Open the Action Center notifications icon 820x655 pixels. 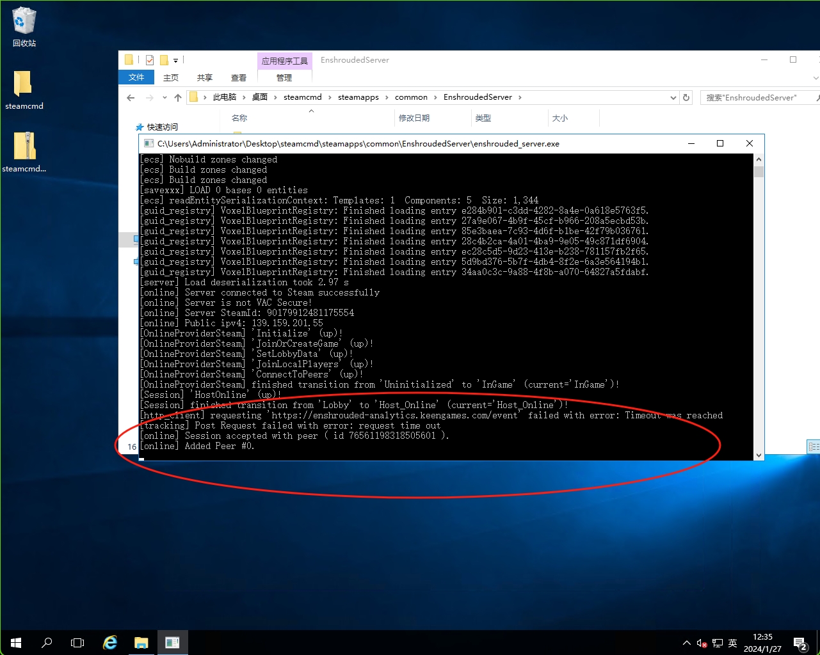click(x=800, y=643)
